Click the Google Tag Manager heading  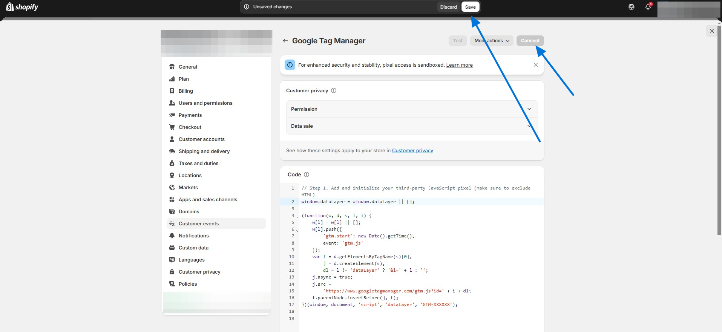pos(329,41)
